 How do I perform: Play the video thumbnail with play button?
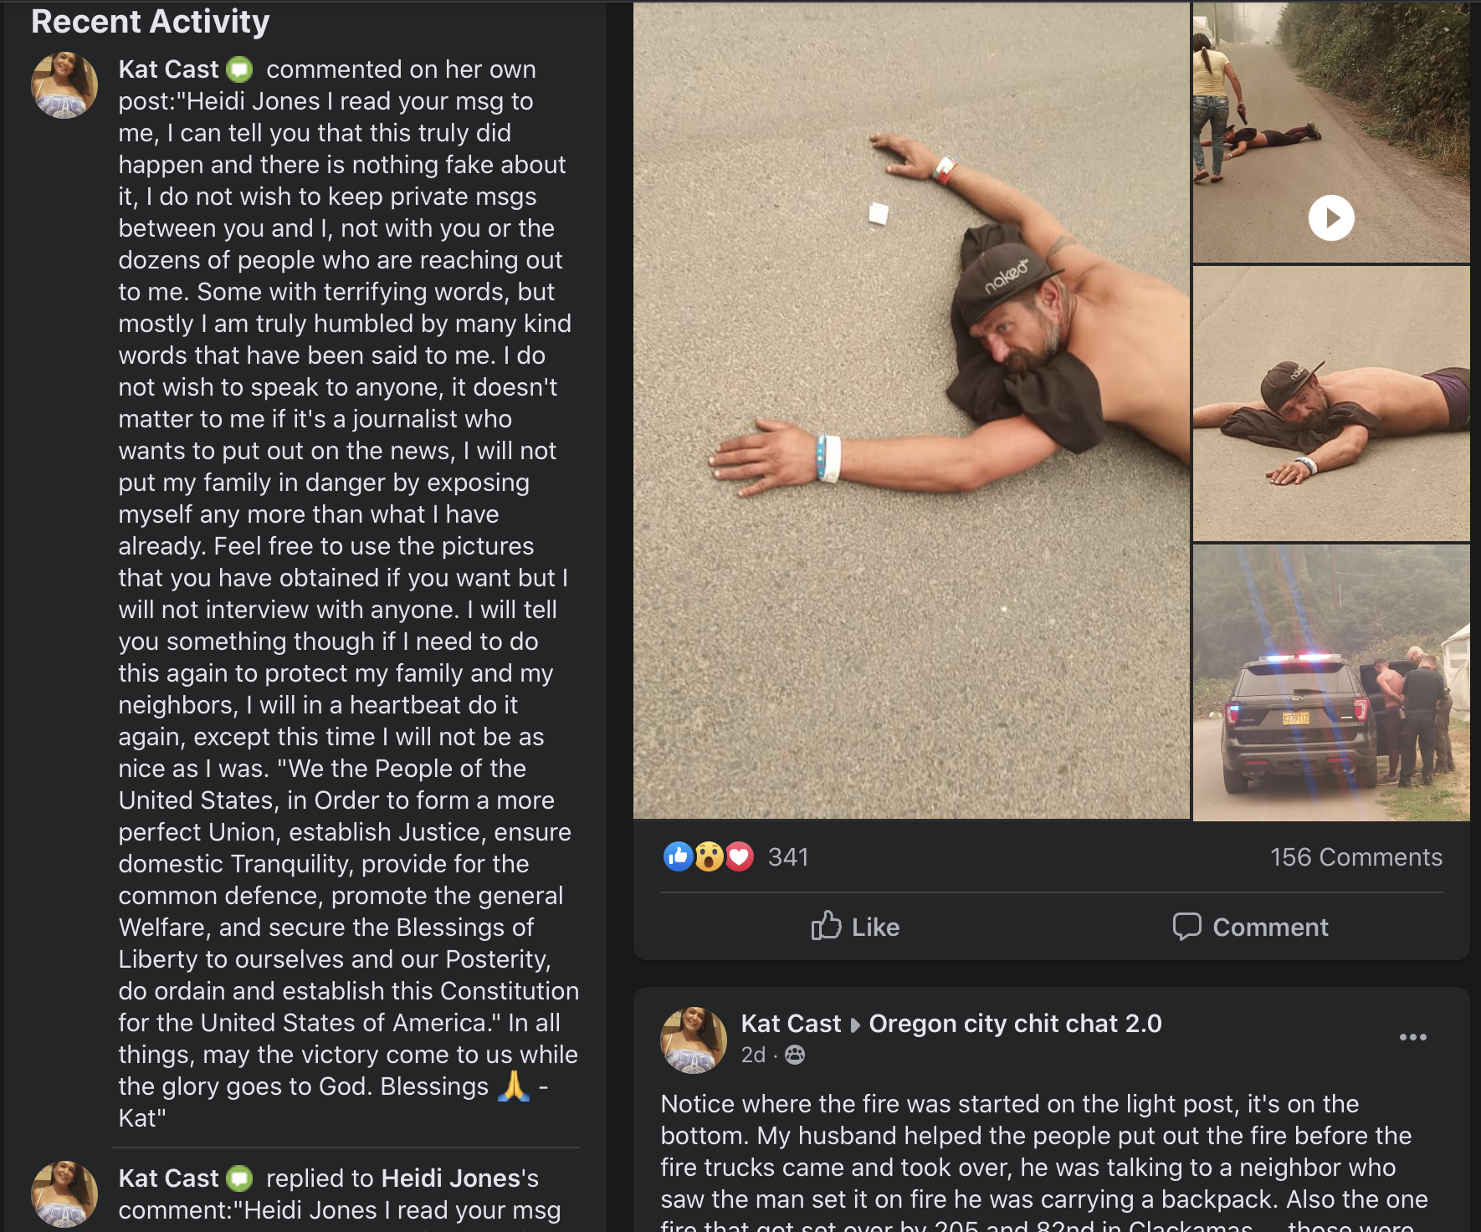tap(1330, 133)
